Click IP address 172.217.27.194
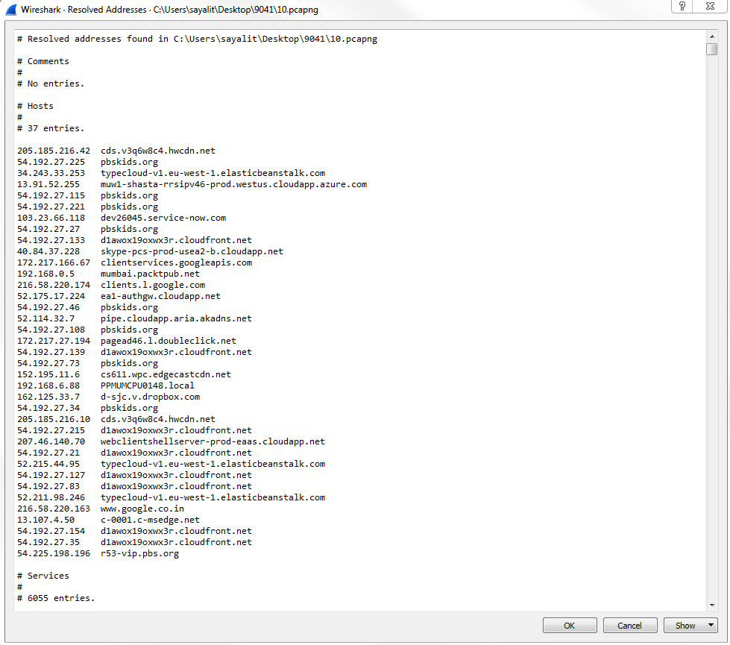Image resolution: width=730 pixels, height=645 pixels. (x=54, y=341)
